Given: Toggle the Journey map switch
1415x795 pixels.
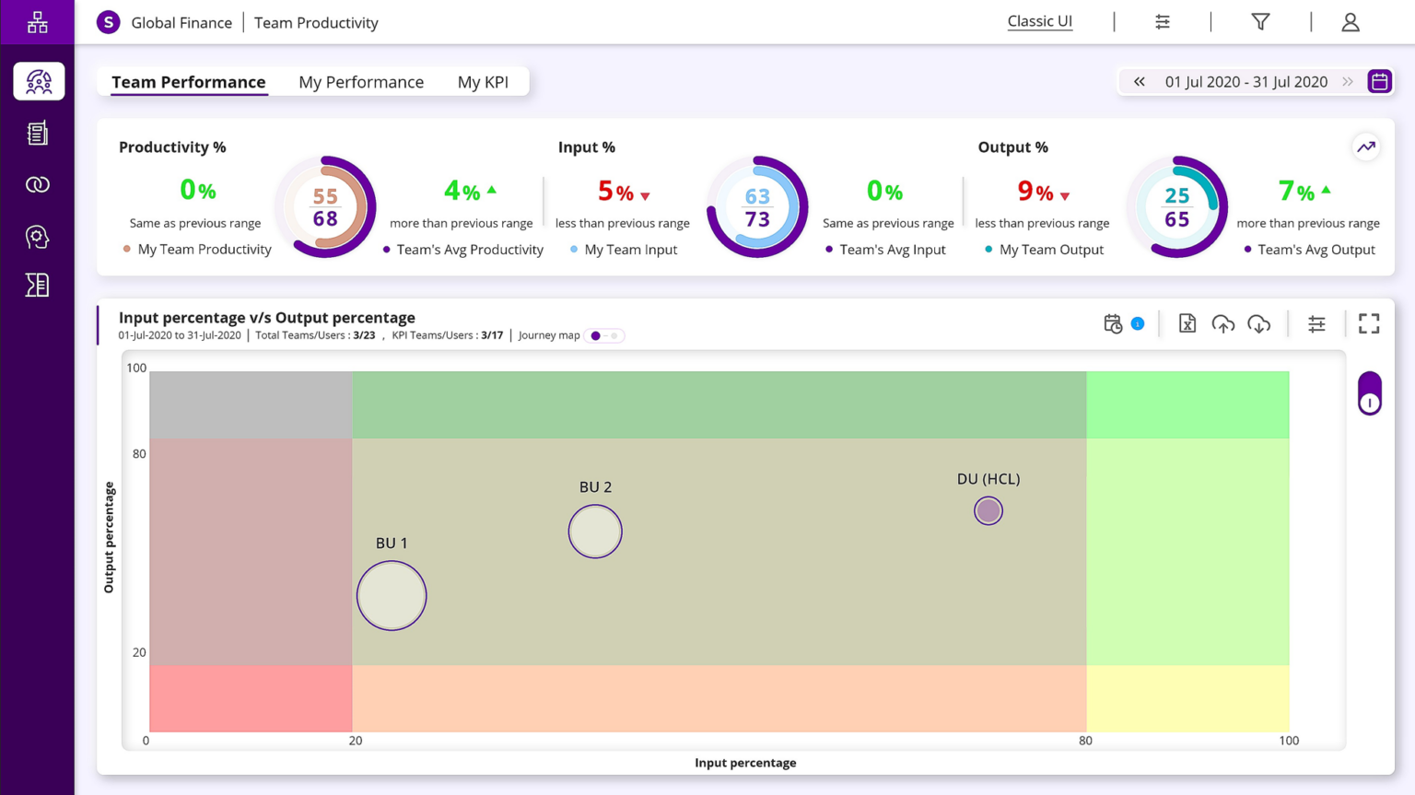Looking at the screenshot, I should point(605,335).
